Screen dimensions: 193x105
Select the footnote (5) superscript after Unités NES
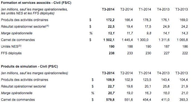20,46
